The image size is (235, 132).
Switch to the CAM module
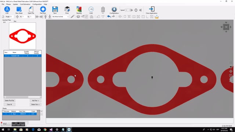click(91, 10)
